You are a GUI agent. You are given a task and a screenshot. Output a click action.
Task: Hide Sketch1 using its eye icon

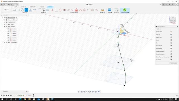[x=8, y=29]
